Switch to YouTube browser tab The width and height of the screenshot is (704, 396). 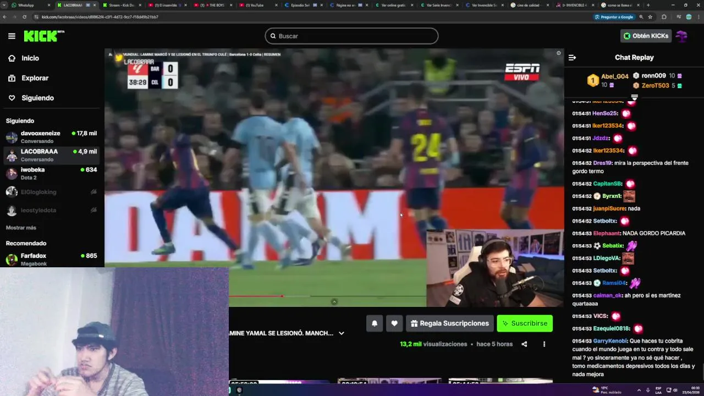pyautogui.click(x=258, y=5)
